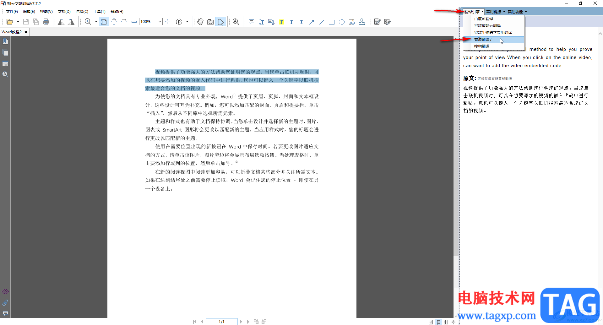The width and height of the screenshot is (603, 325).
Task: Rotate page clockwise icon
Action: [71, 22]
